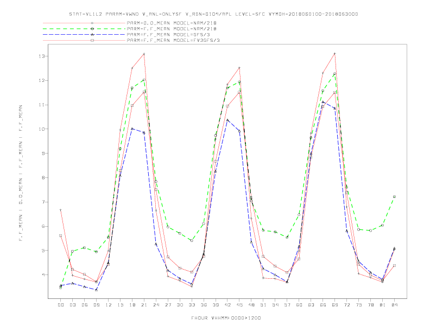Select legend entry PARM=F.F_MEAN MODEL=GFS/3
This screenshot has width=430, height=332.
(x=168, y=35)
